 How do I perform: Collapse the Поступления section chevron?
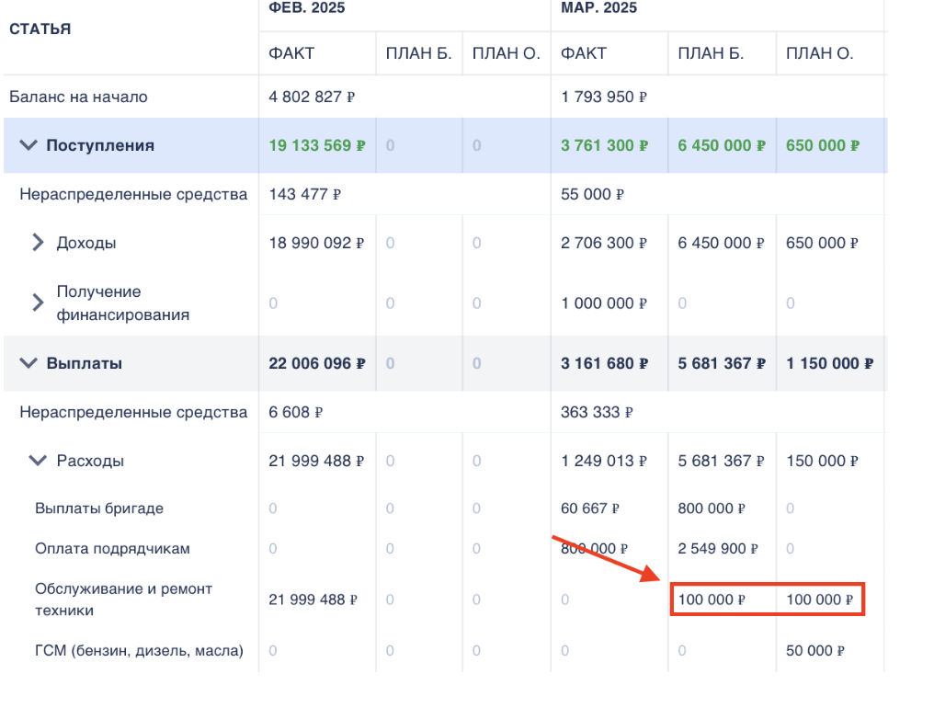pos(29,145)
